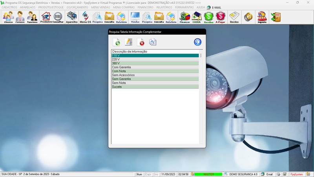Click DEMO SEGURANCA 4.0 in status bar
Screen dimensions: 314x177
click(241, 174)
